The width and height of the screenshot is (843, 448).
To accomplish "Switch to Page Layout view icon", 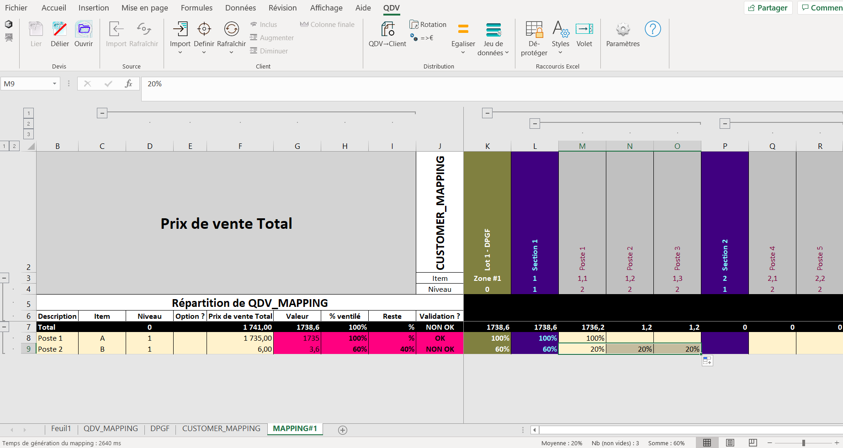I will (x=730, y=443).
